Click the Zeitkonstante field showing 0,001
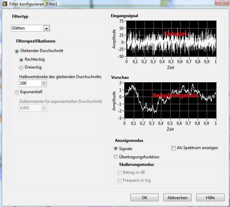The image size is (230, 207). [x=31, y=108]
